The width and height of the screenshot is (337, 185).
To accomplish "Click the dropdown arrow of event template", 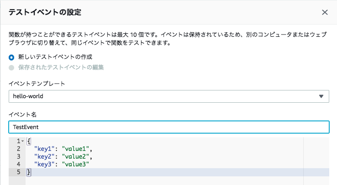I will [321, 96].
